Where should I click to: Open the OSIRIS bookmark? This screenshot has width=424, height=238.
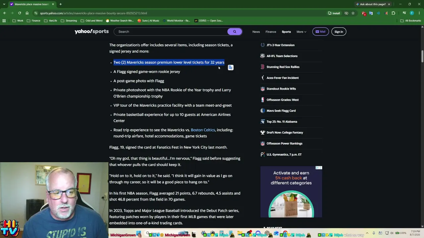click(x=208, y=20)
